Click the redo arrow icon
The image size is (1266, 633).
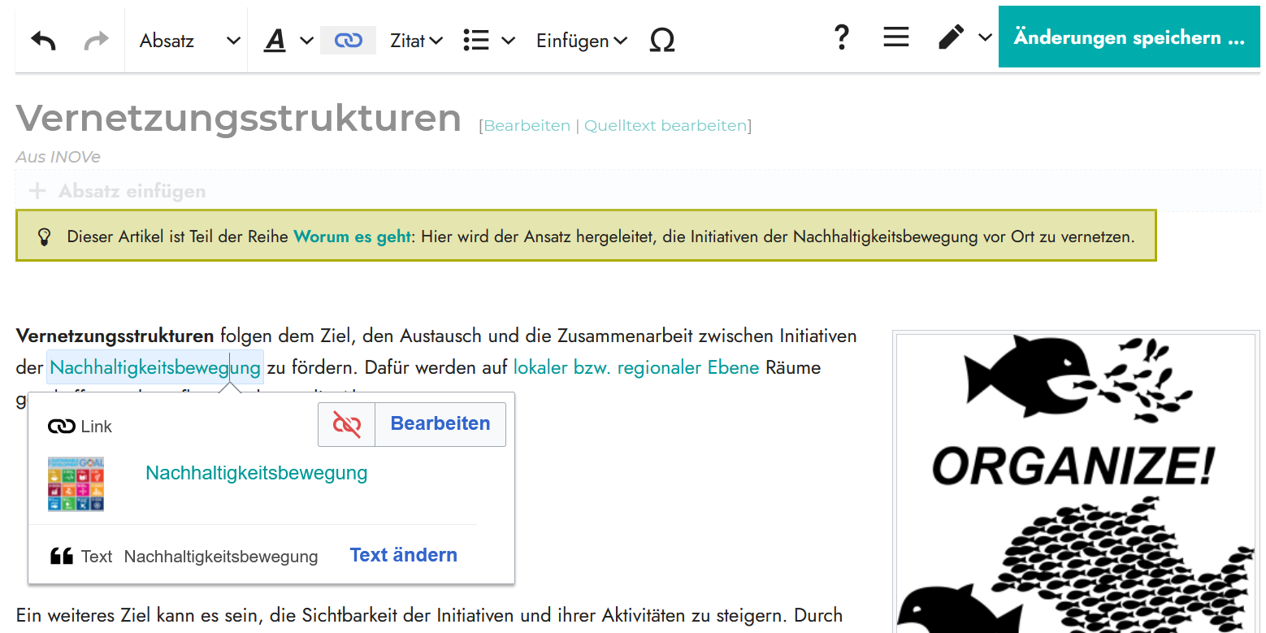(x=96, y=41)
